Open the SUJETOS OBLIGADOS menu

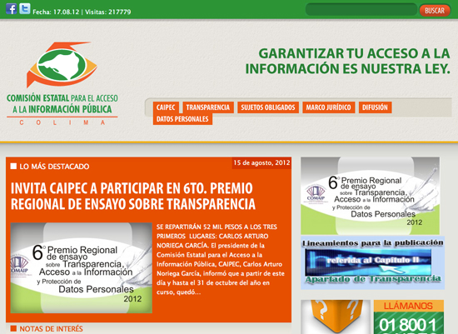click(x=268, y=107)
